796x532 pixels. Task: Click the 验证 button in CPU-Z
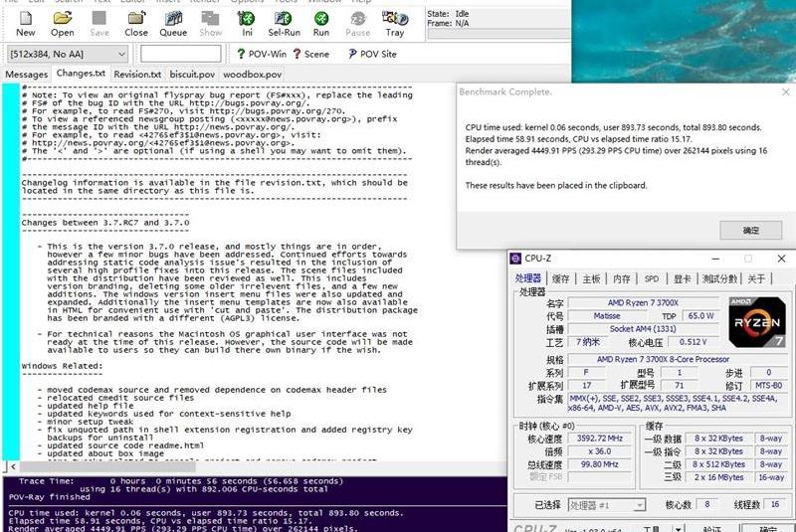[712, 529]
